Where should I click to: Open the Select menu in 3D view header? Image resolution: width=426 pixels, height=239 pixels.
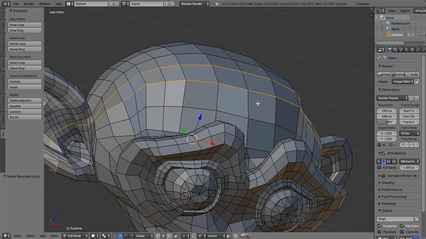[x=30, y=236]
